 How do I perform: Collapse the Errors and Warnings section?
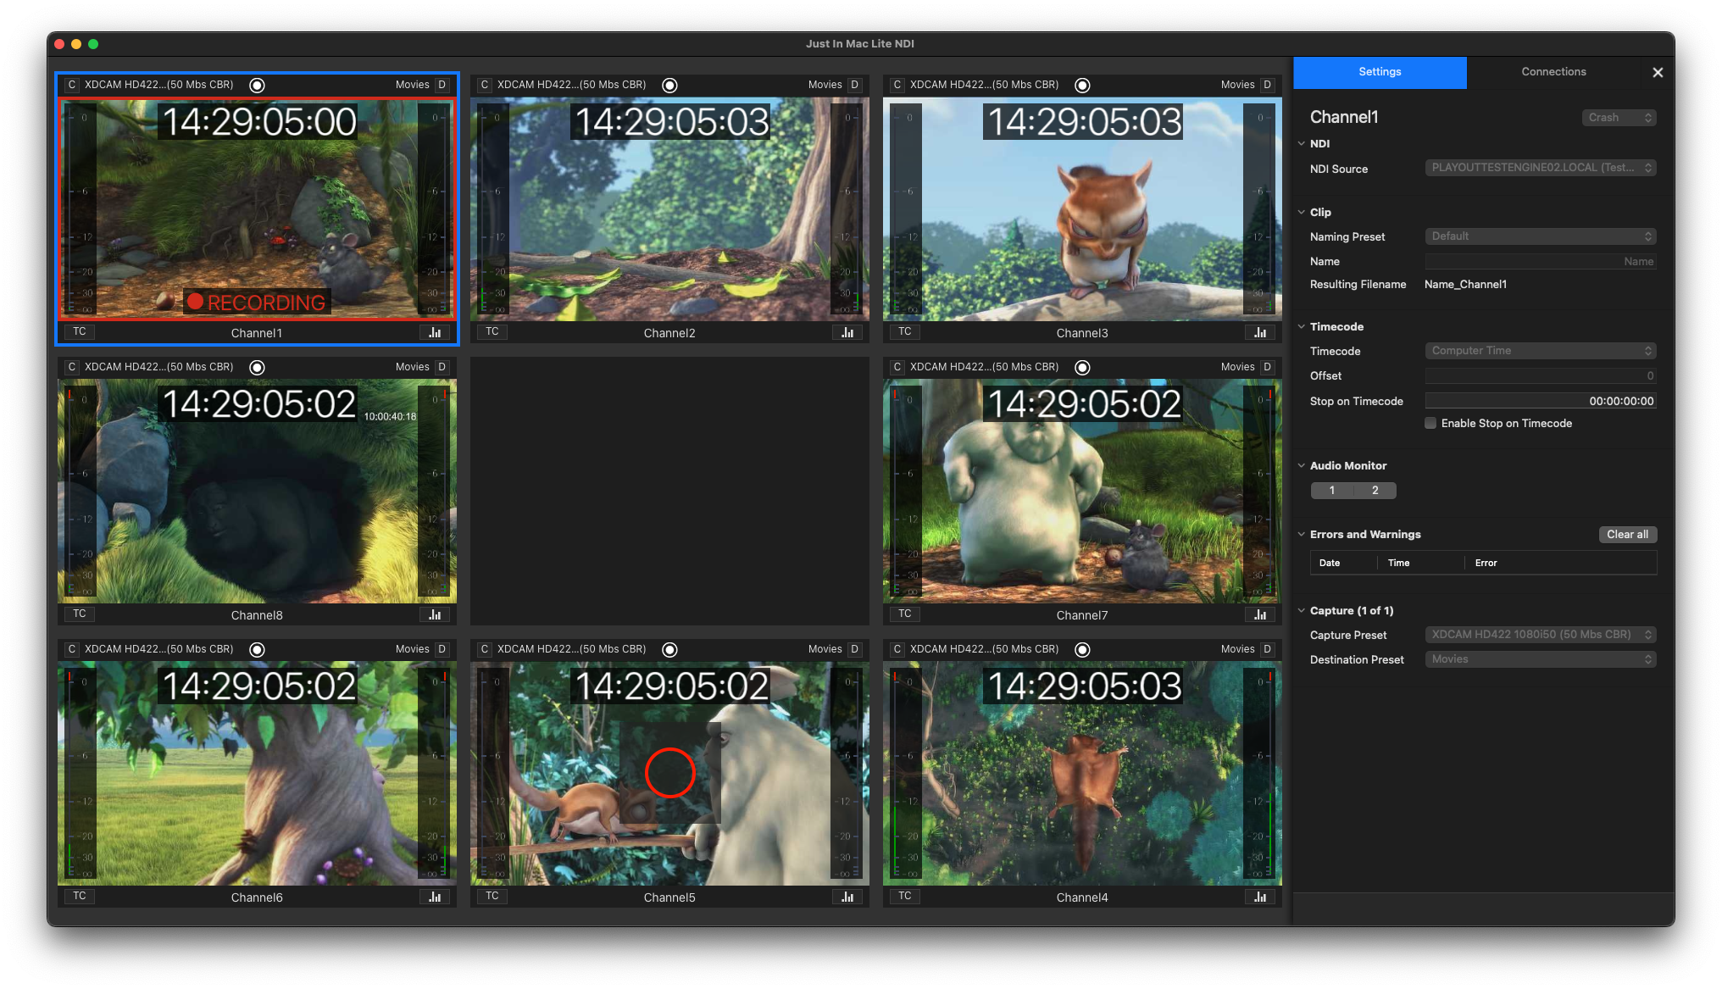(x=1302, y=534)
